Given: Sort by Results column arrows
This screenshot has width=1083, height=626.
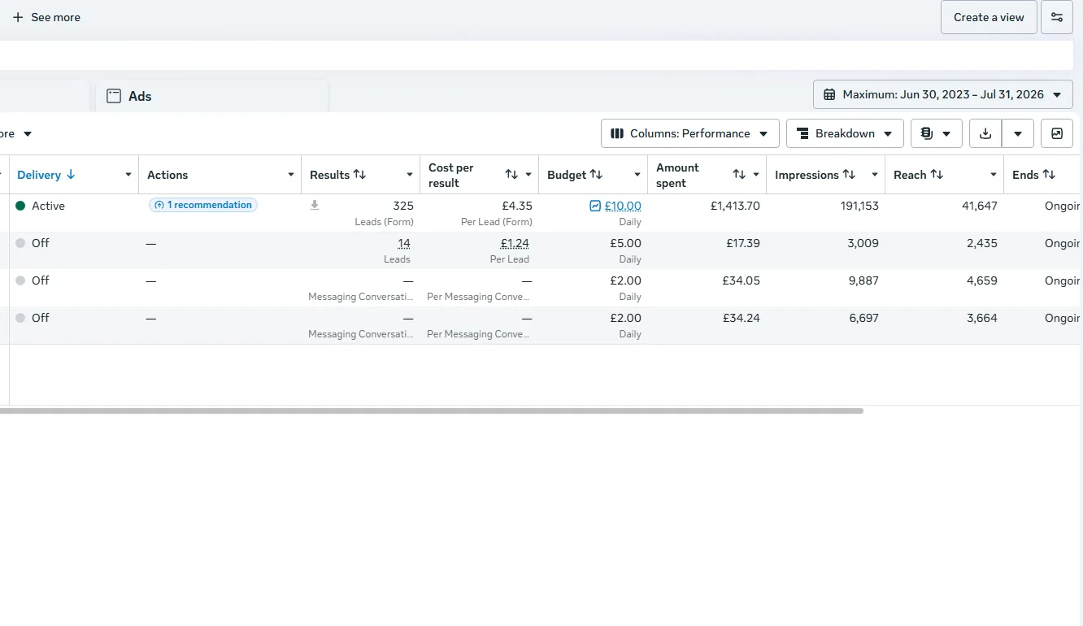Looking at the screenshot, I should [359, 175].
